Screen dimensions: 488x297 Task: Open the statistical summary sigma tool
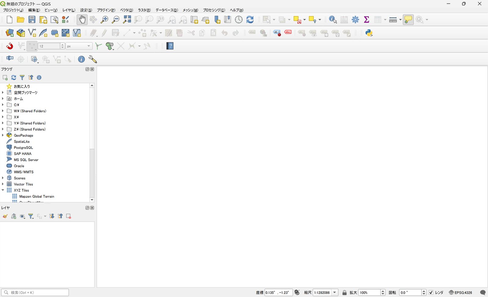point(367,20)
